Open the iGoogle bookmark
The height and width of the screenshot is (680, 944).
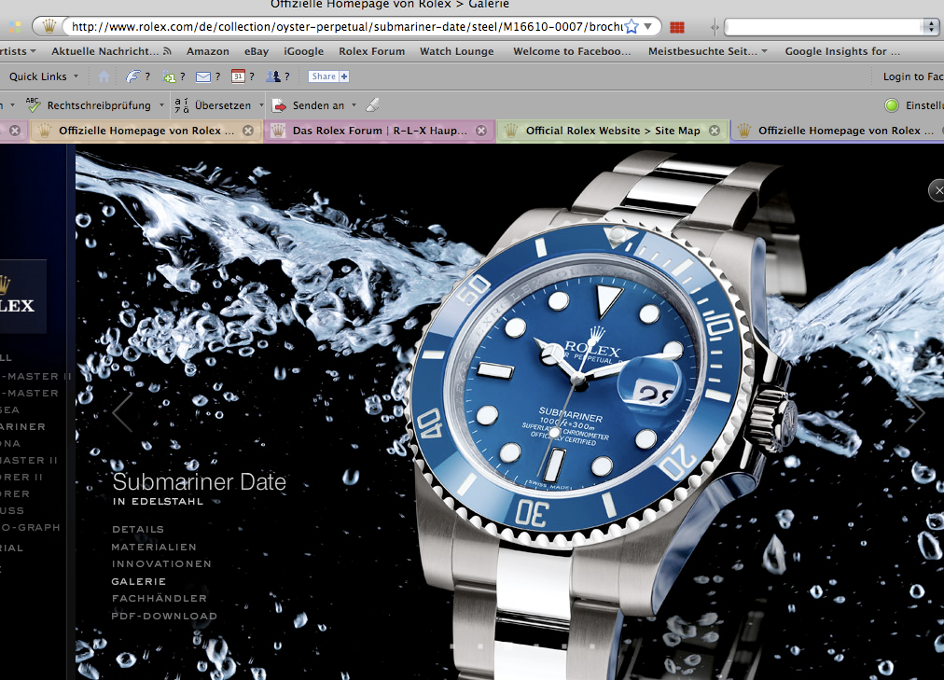click(x=303, y=51)
